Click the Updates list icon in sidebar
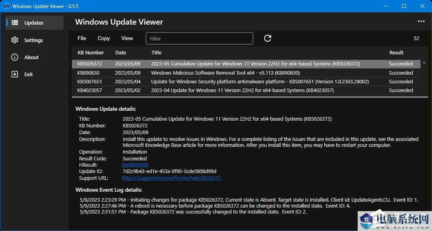This screenshot has height=231, width=432. (15, 23)
